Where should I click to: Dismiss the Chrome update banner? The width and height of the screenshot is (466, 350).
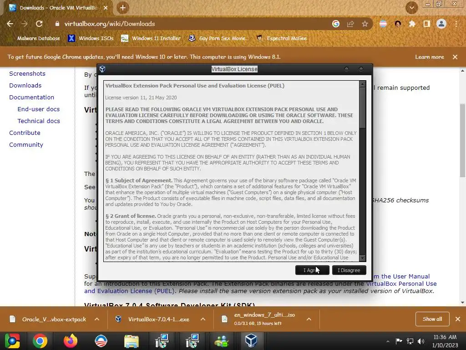pos(455,57)
